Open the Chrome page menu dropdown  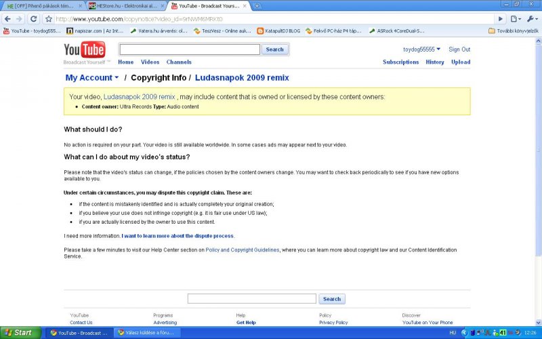click(516, 19)
